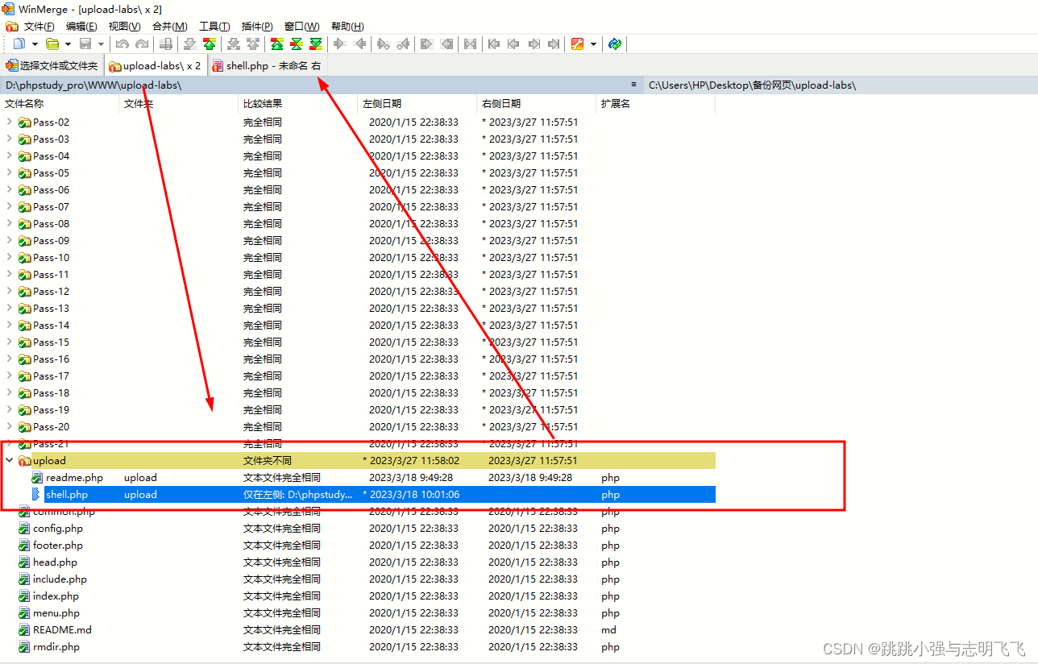Viewport: 1038px width, 664px height.
Task: Open the Save dropdown arrow
Action: coord(101,44)
